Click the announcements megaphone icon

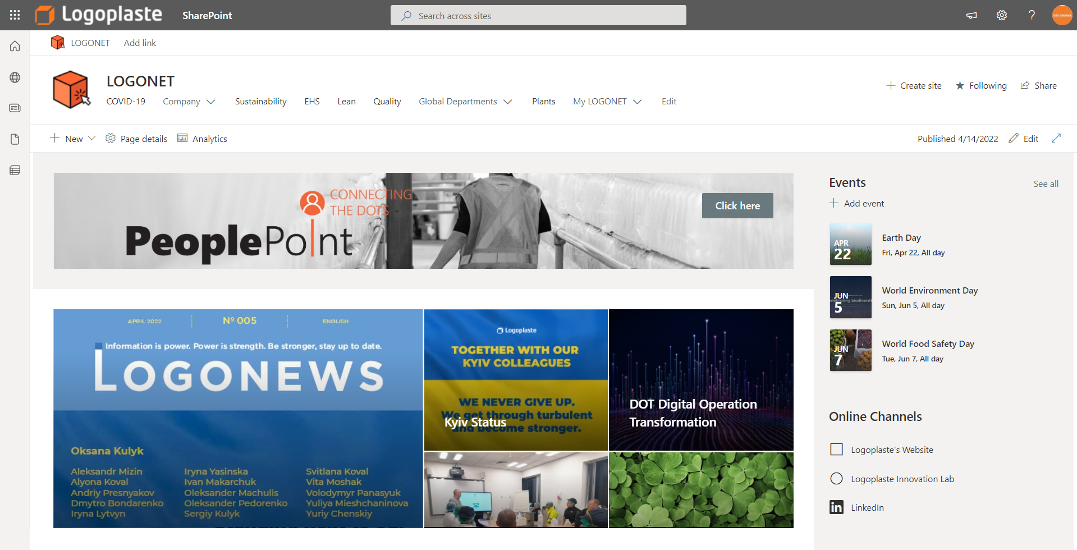(971, 15)
